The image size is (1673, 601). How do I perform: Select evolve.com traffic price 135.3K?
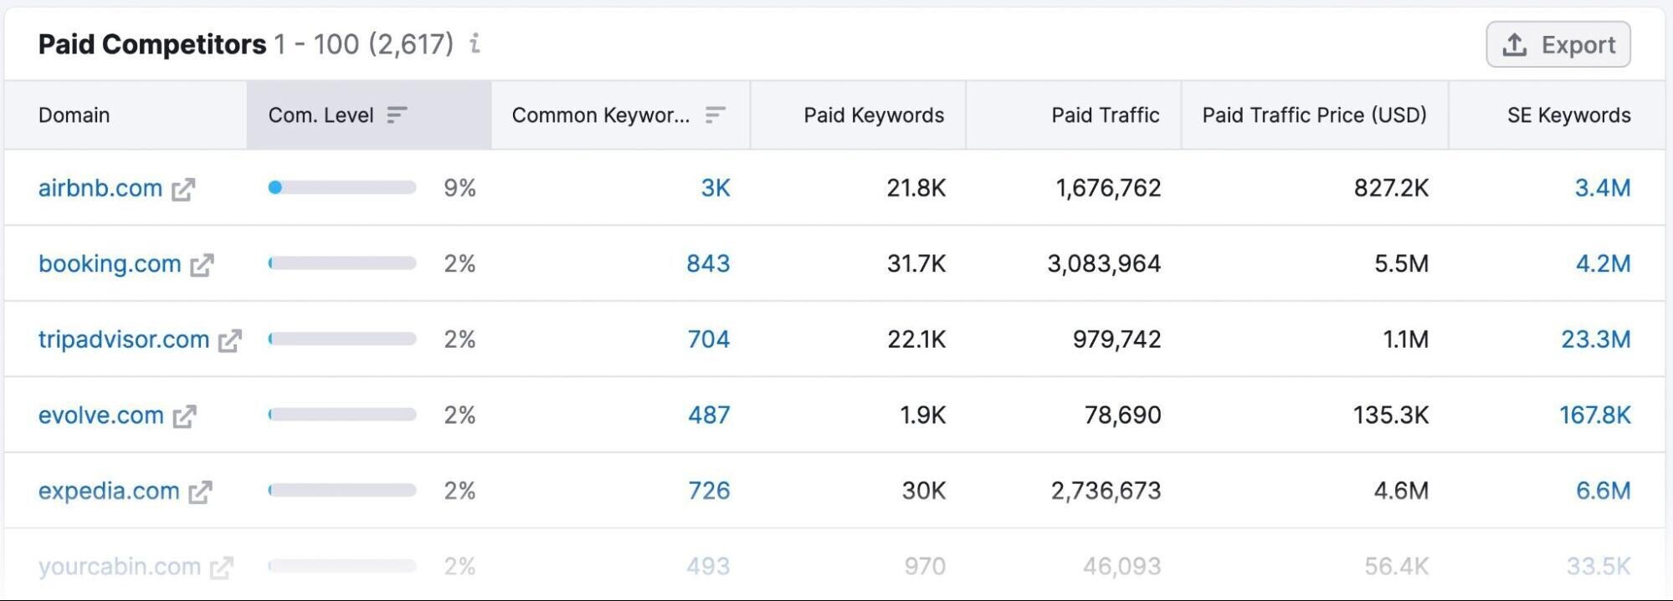(x=1391, y=415)
